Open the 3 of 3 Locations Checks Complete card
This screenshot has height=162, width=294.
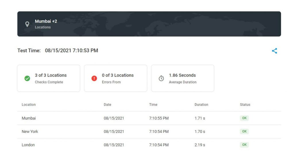pos(49,78)
